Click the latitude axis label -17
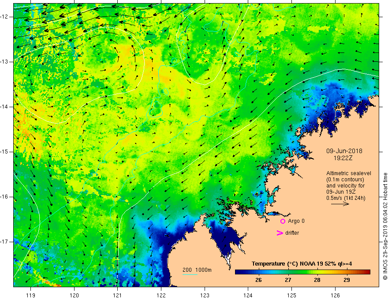The height and width of the screenshot is (300, 388). [4, 242]
